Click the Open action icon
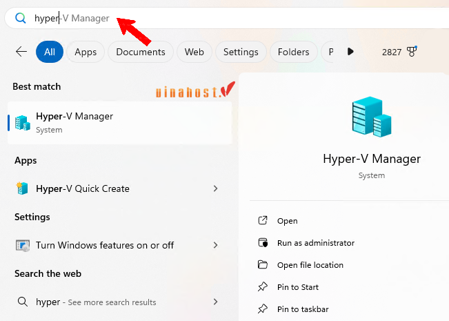The width and height of the screenshot is (449, 321). [x=263, y=220]
